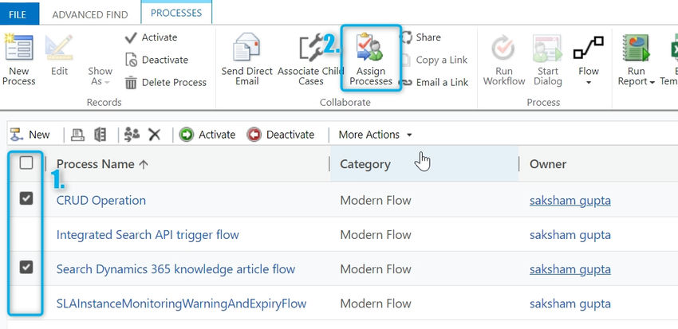Uncheck the CRUD Operation row checkbox

point(26,198)
